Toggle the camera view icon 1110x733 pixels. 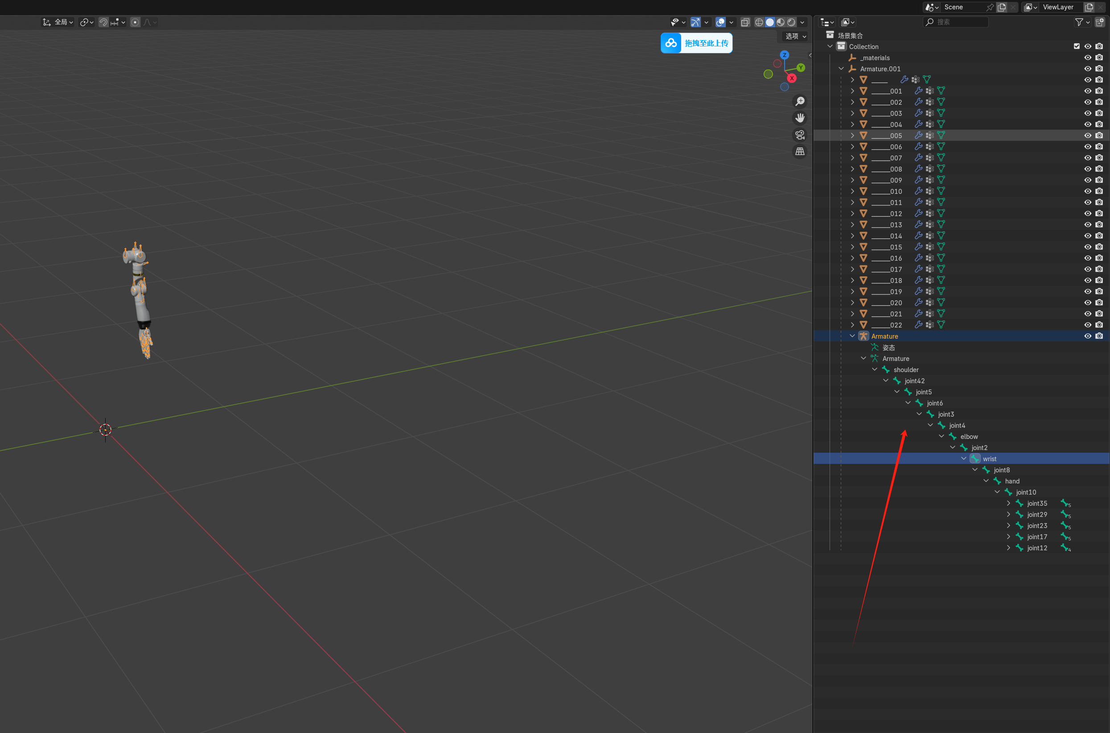(x=800, y=135)
